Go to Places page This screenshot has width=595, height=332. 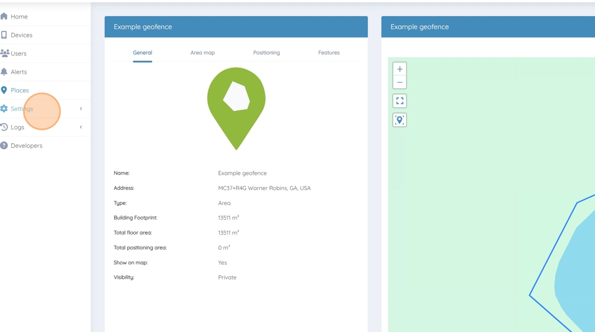tap(20, 90)
